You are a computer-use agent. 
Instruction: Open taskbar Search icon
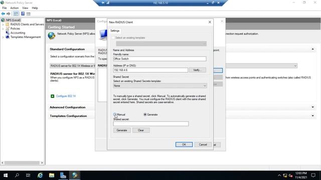coord(17,175)
